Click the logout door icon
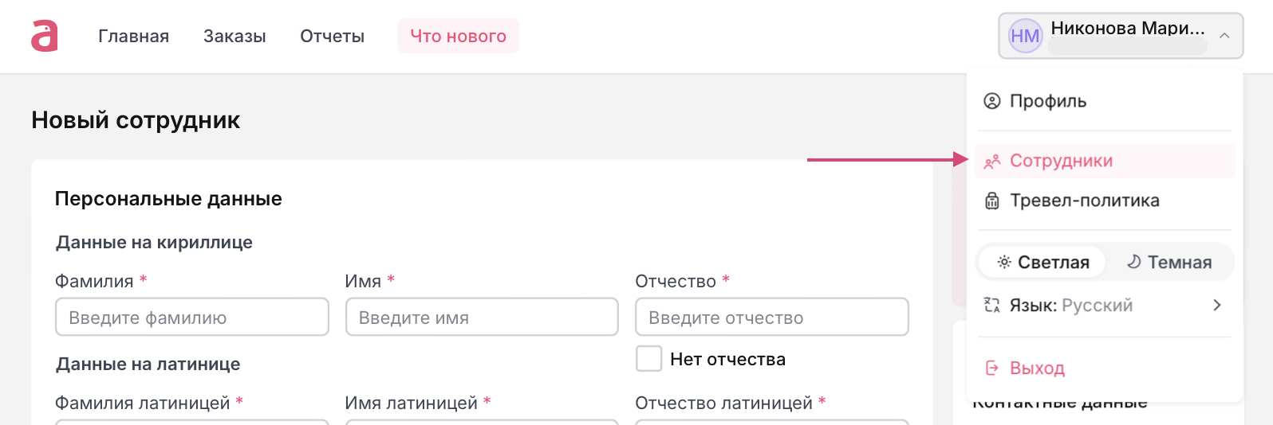1273x425 pixels. 991,368
